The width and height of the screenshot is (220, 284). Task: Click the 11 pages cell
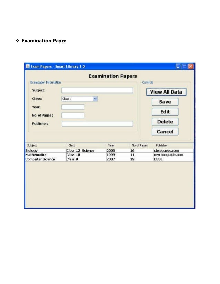click(x=141, y=155)
